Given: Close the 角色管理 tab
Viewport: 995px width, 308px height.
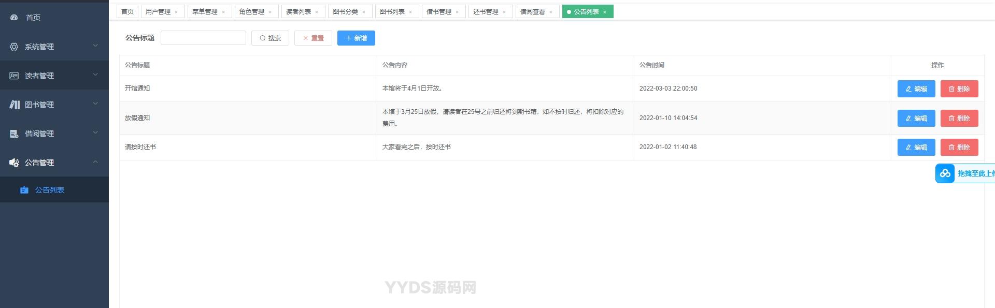Looking at the screenshot, I should point(270,12).
